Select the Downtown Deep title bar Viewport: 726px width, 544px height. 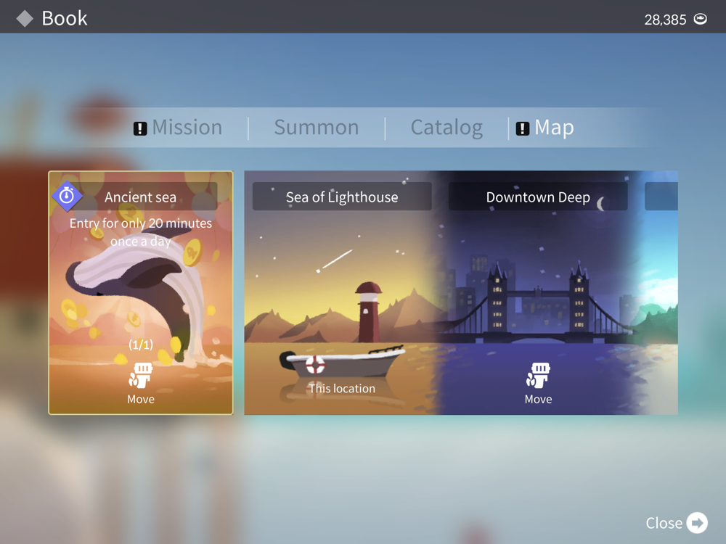point(538,197)
